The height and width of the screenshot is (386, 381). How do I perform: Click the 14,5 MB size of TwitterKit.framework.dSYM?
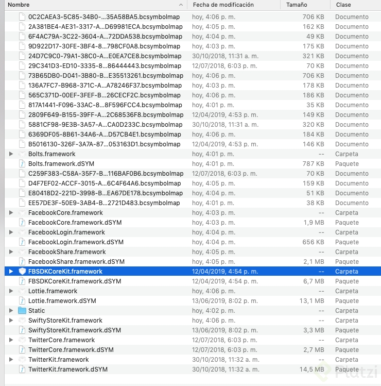pyautogui.click(x=311, y=370)
